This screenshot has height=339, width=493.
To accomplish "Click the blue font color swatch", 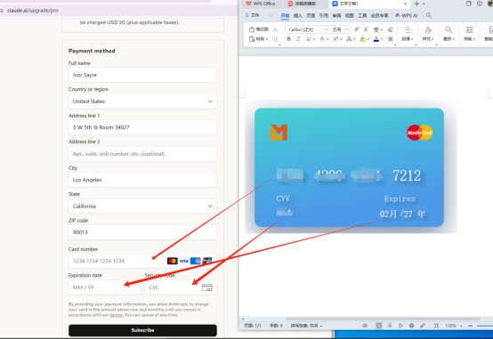I will point(376,38).
